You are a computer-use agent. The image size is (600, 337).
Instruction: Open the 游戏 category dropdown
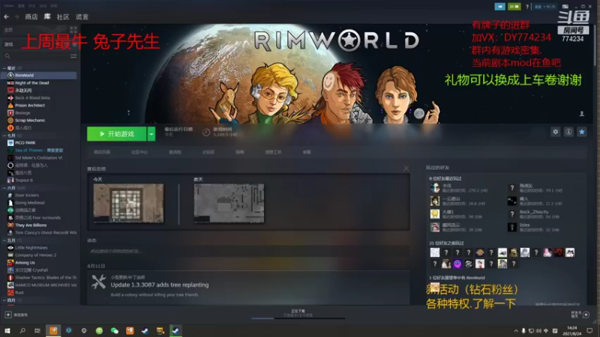click(40, 44)
